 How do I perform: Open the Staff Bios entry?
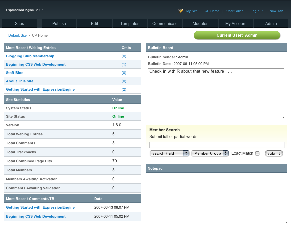[15, 73]
